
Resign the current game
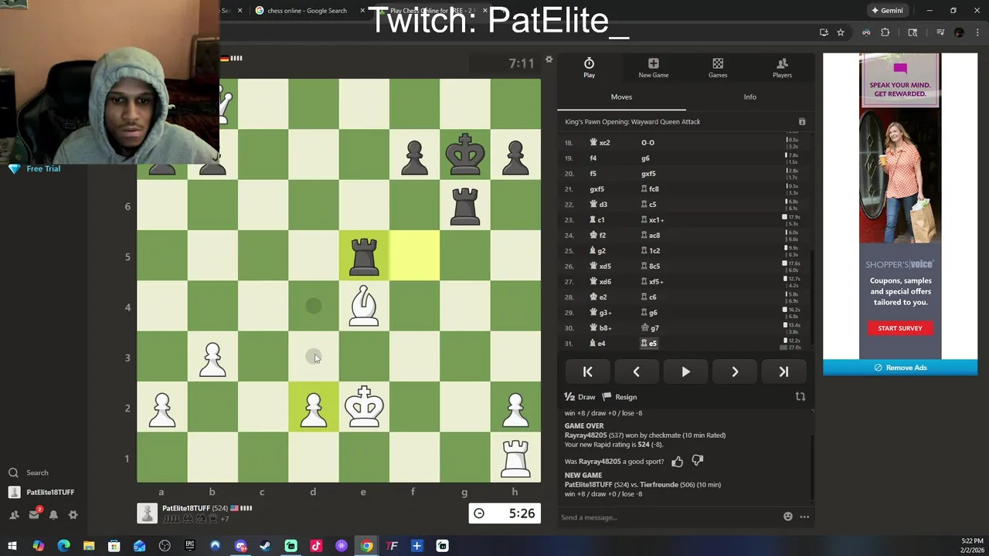(620, 397)
